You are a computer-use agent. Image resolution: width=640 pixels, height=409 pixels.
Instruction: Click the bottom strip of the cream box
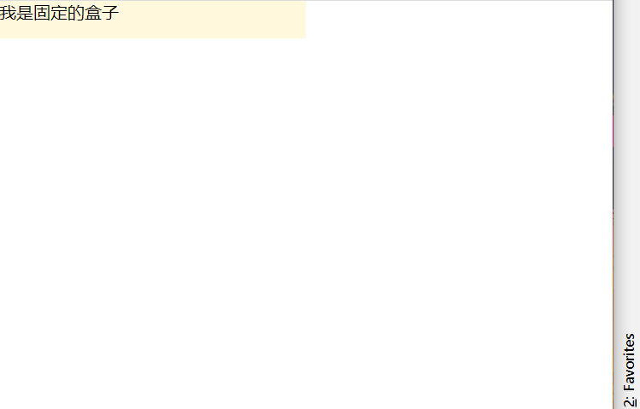click(153, 31)
